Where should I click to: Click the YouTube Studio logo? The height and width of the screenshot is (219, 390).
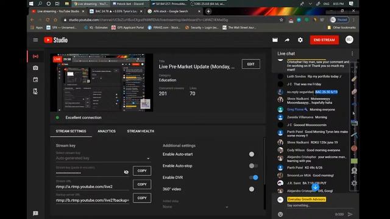(x=55, y=40)
